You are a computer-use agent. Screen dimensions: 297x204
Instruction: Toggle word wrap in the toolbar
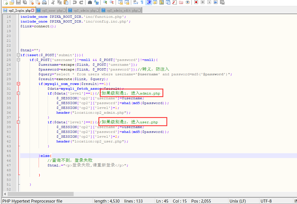click(x=136, y=2)
